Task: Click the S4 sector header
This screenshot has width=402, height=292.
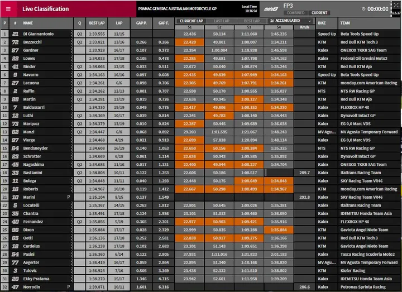Action: 279,27
